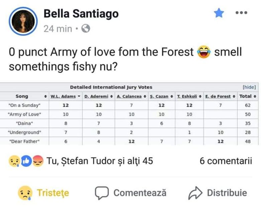
Task: Open the three-dots post options menu
Action: (241, 13)
